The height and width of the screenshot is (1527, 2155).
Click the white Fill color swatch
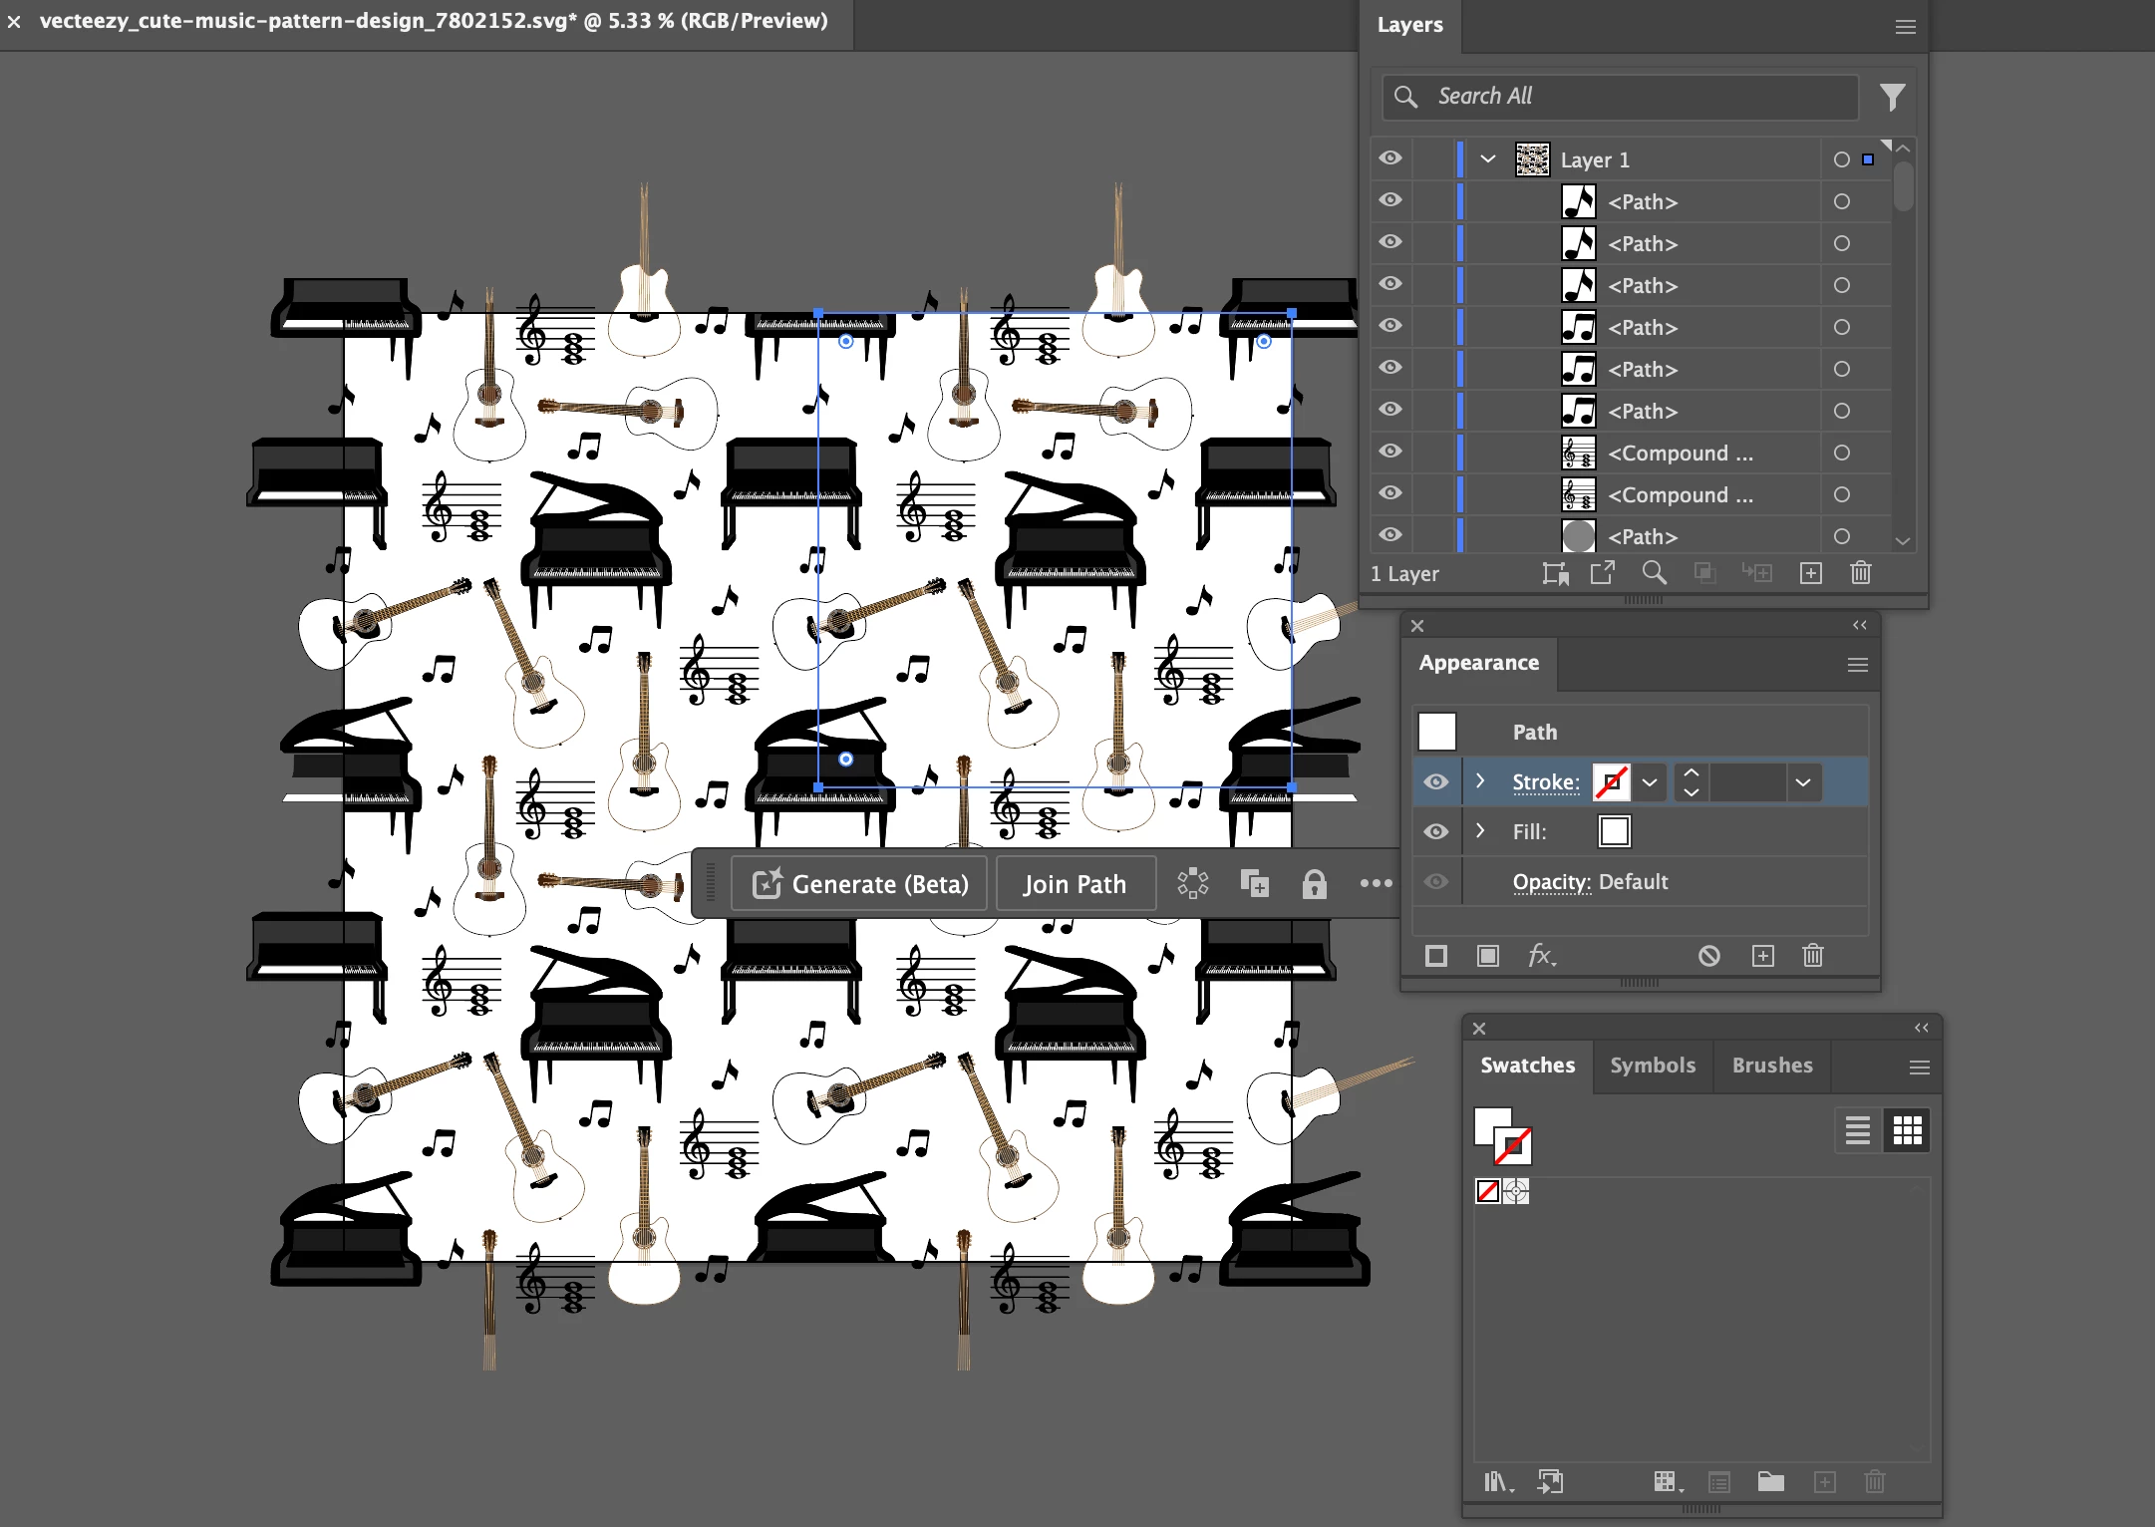click(1614, 832)
